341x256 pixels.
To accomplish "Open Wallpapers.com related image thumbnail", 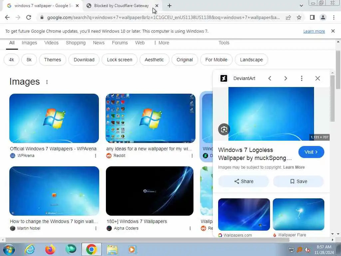I will coord(244,214).
